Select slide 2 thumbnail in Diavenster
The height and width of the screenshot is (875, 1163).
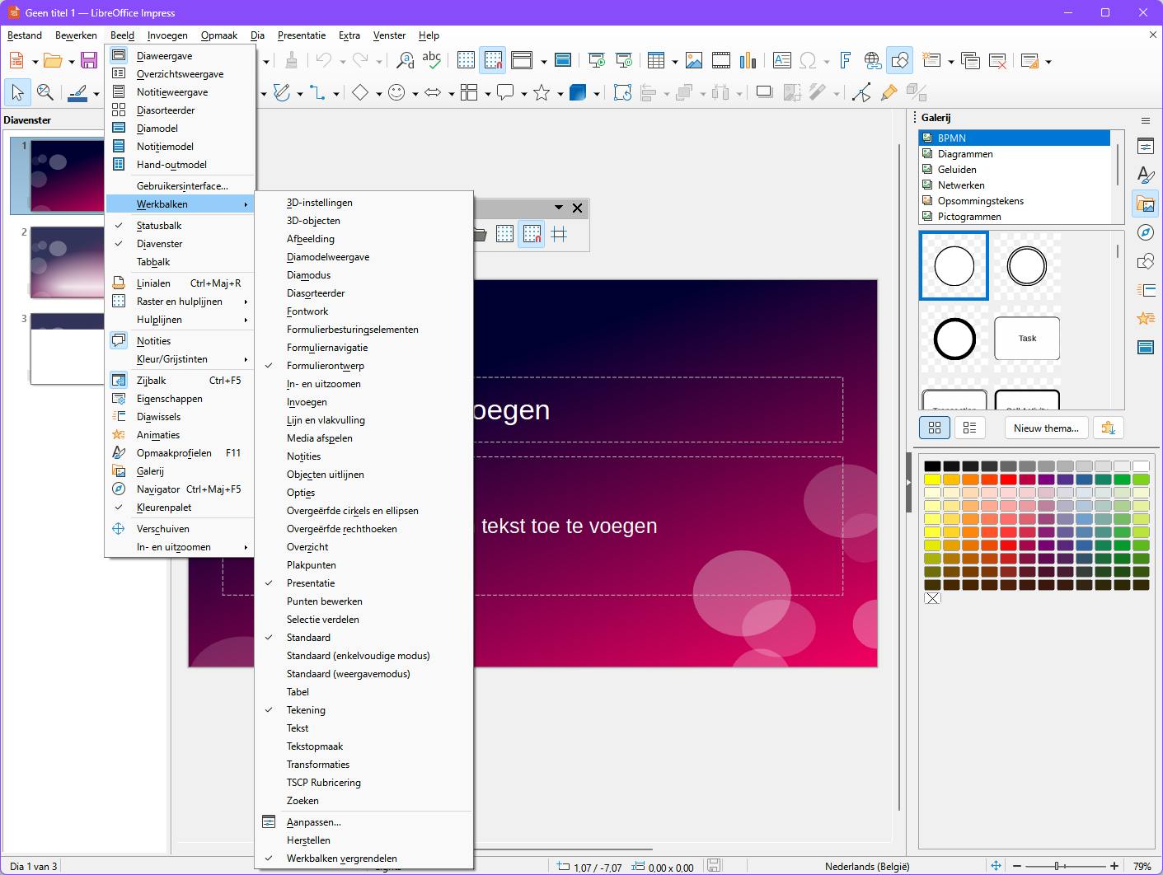[x=68, y=262]
